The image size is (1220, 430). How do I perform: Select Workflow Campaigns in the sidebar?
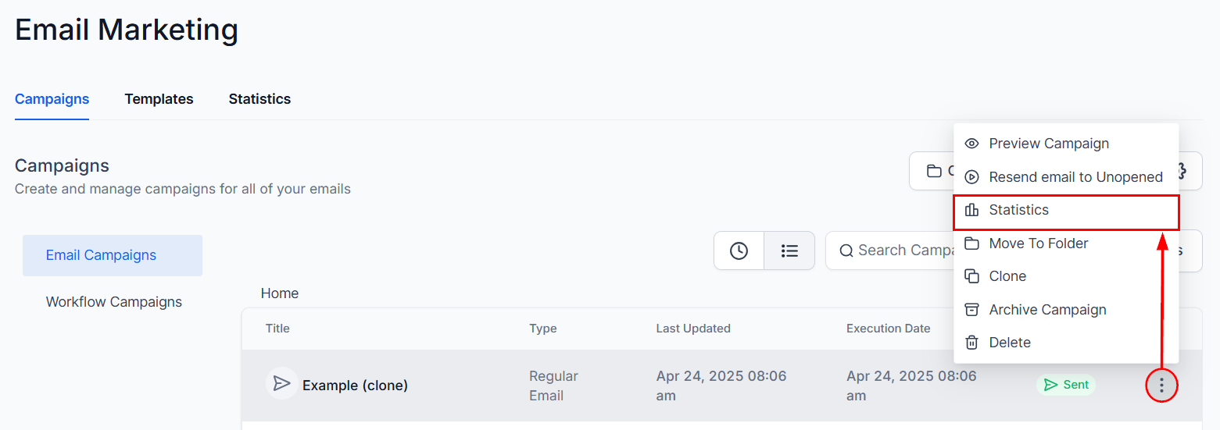(113, 302)
